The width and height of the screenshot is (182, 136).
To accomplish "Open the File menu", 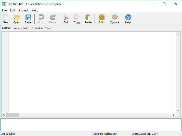I will [x=4, y=10].
